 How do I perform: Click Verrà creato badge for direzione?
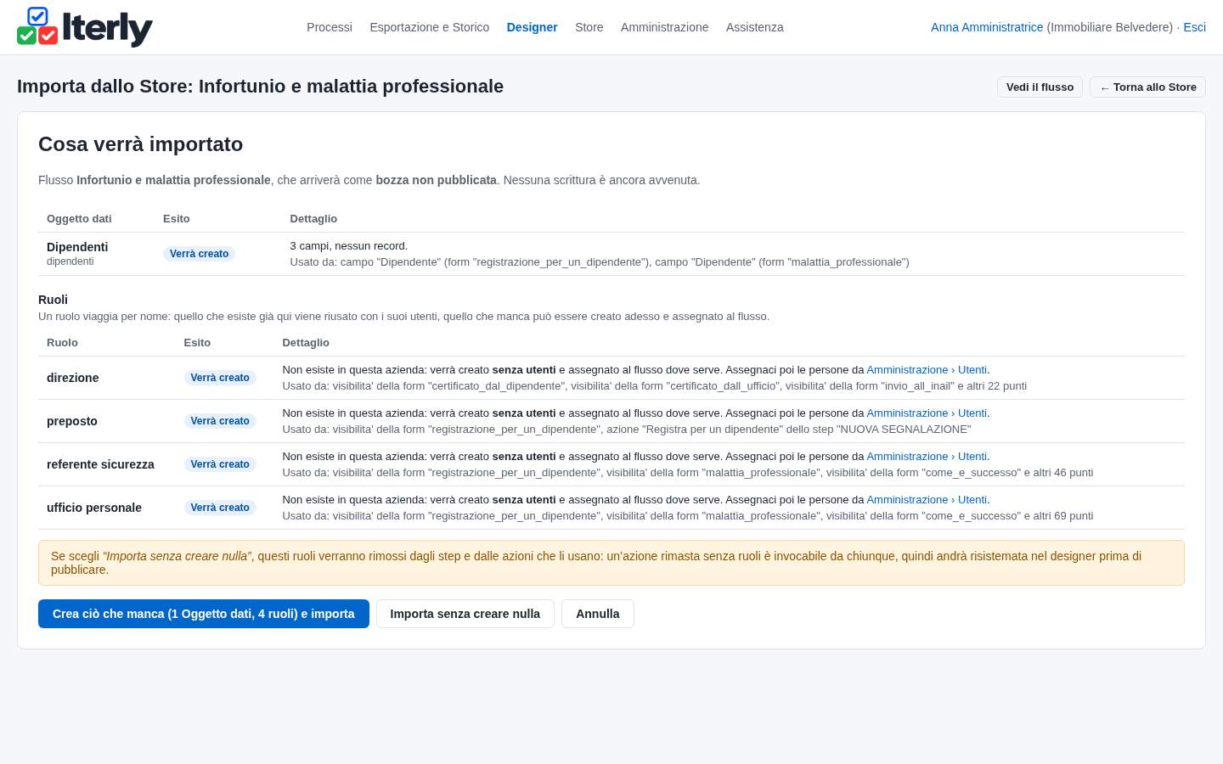[220, 378]
